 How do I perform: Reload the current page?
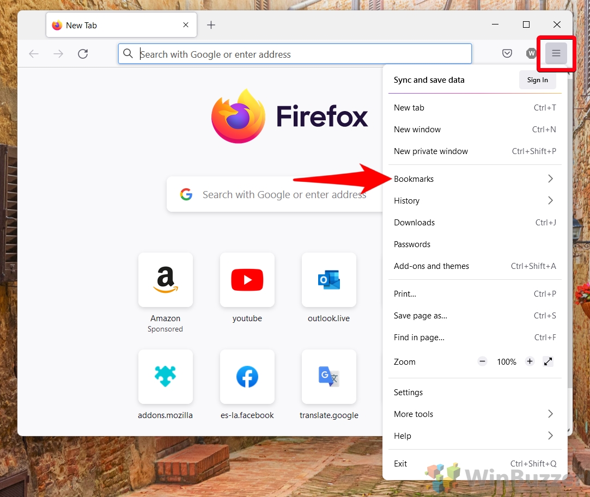pyautogui.click(x=83, y=54)
